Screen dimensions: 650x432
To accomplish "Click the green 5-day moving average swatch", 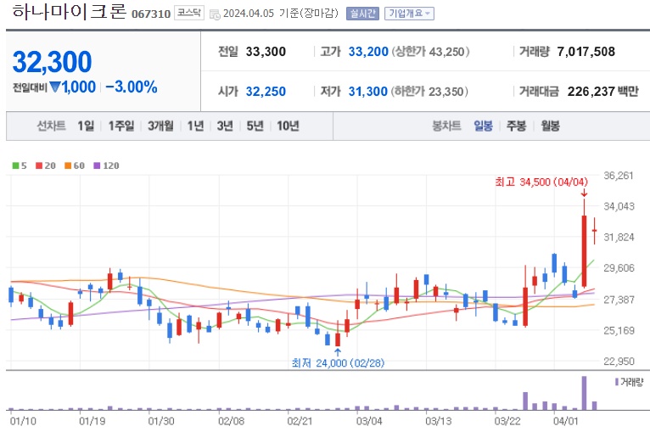I will click(16, 166).
